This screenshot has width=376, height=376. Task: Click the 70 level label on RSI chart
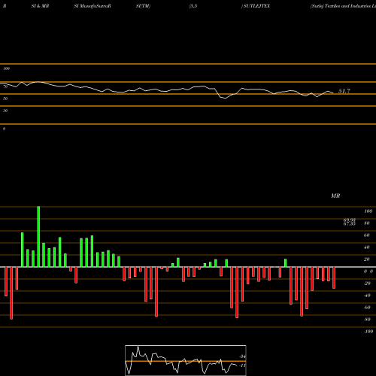coord(5,86)
